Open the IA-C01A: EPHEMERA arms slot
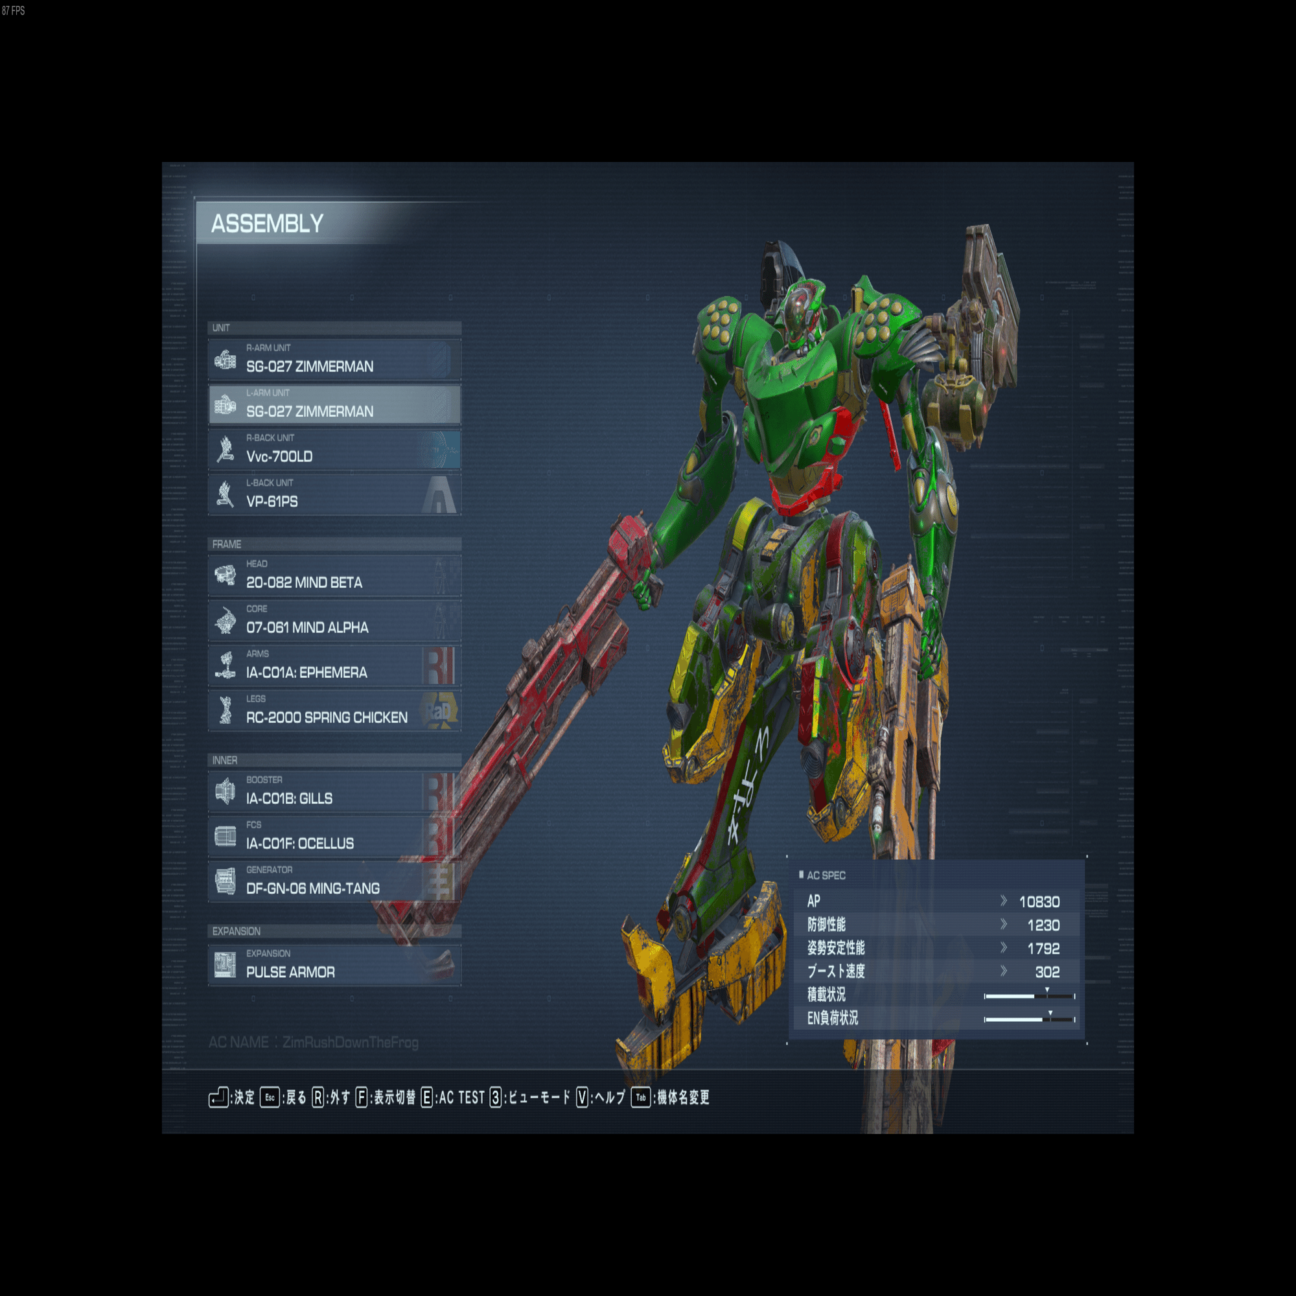 pyautogui.click(x=335, y=666)
